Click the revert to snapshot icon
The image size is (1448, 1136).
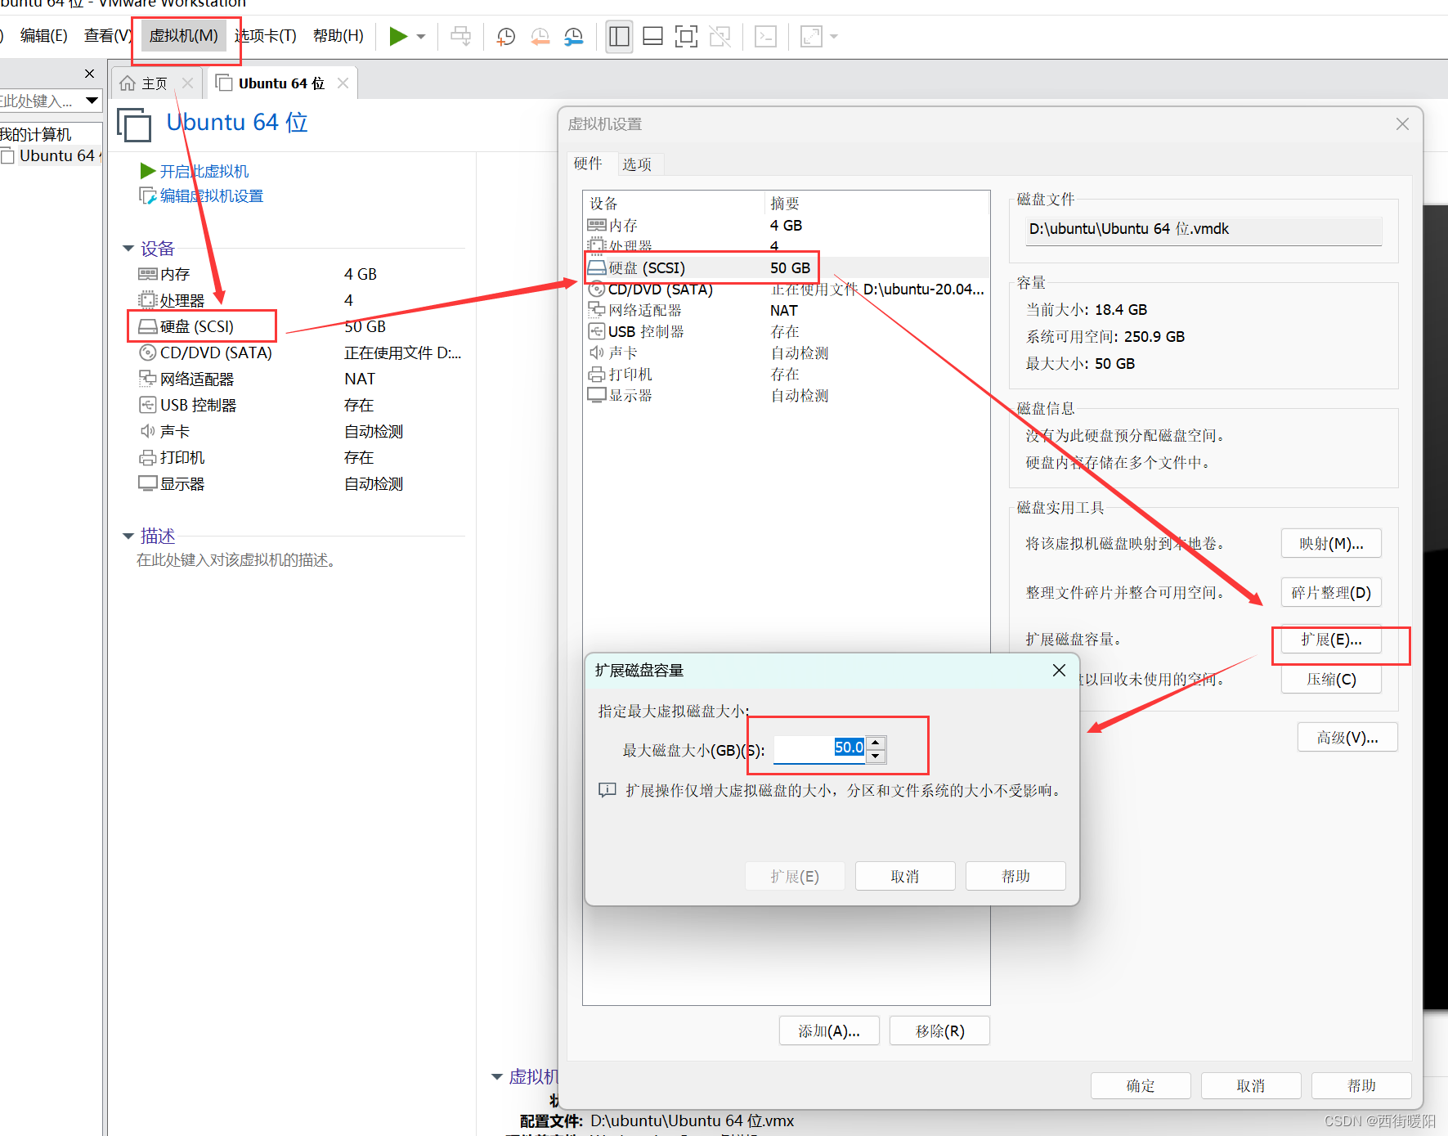tap(540, 36)
